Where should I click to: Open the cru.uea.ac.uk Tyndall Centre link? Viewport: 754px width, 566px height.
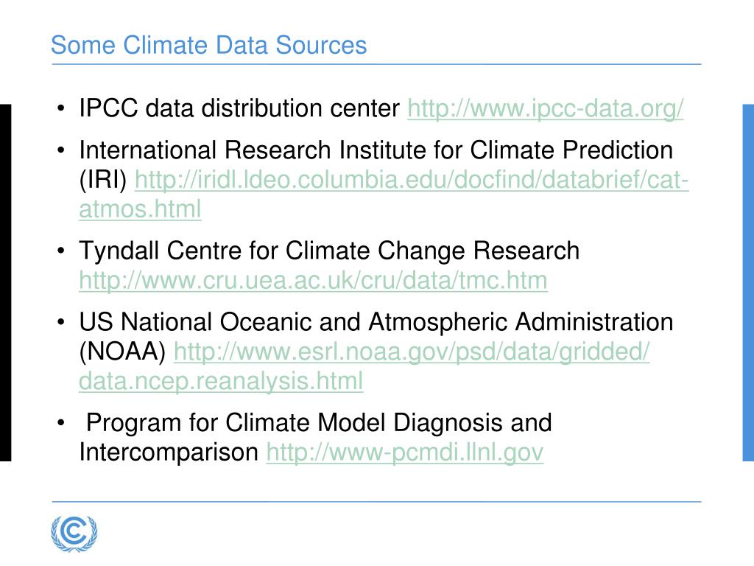pos(313,281)
